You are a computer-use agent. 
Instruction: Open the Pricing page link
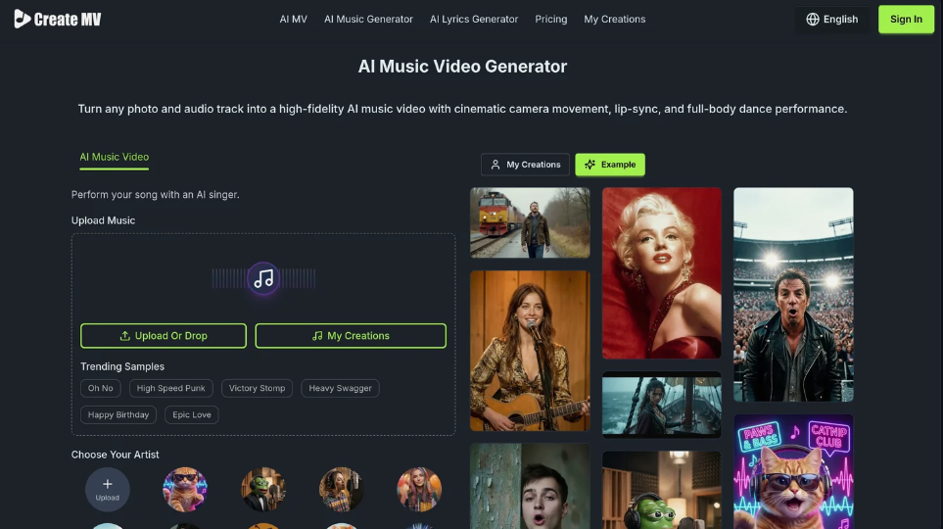[550, 20]
